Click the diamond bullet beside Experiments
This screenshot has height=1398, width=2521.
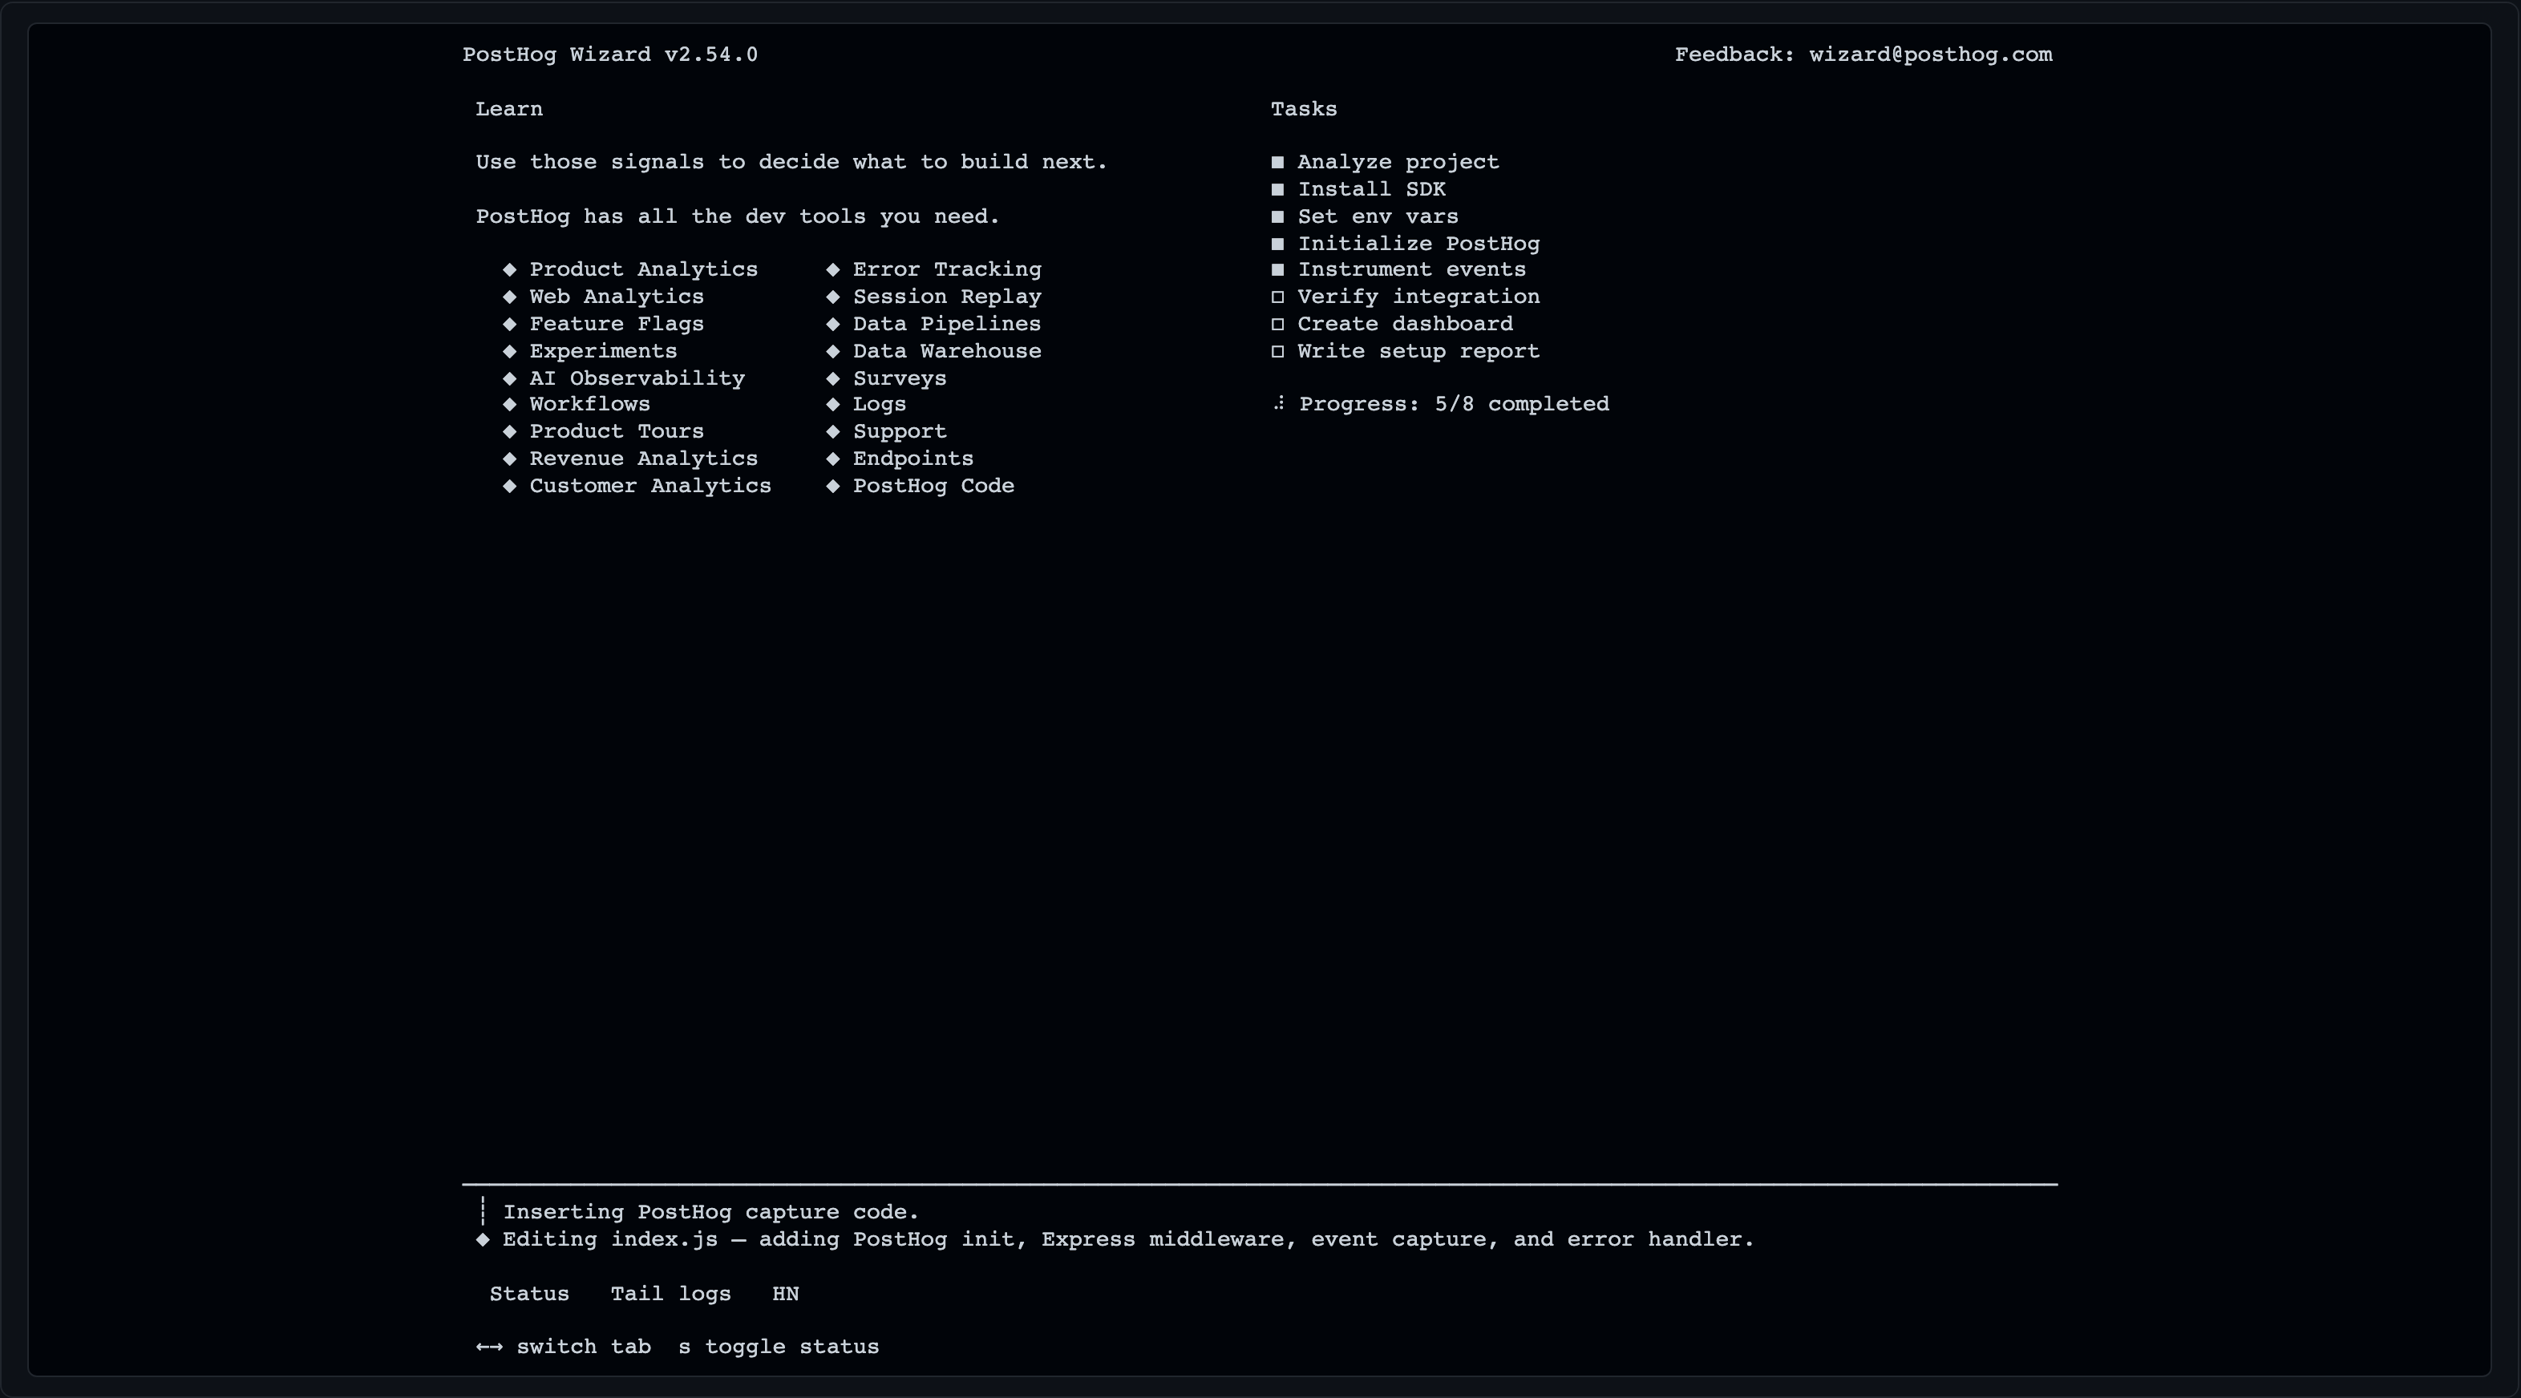tap(509, 351)
